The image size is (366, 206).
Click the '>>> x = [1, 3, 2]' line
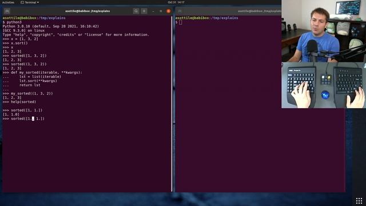[21, 39]
